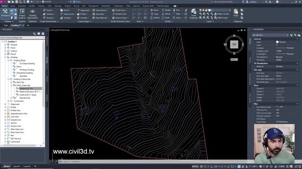The image size is (302, 169).
Task: Click the layer color white swatch
Action: pyautogui.click(x=210, y=10)
